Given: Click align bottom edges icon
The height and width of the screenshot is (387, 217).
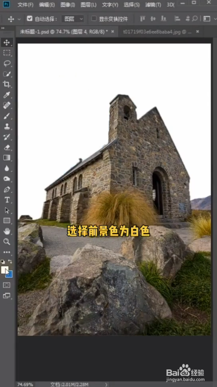Looking at the screenshot, I should pyautogui.click(x=163, y=19).
